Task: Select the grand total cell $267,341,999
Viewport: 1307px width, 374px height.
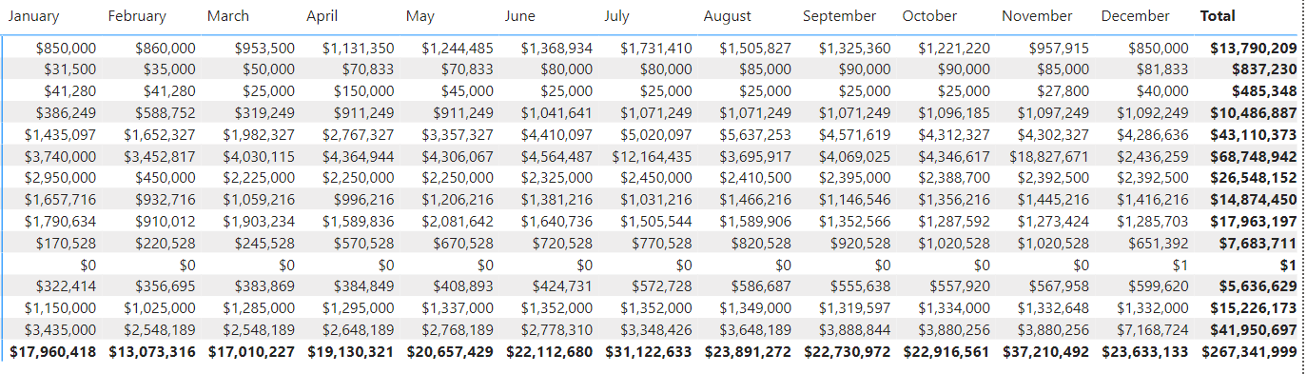Action: [x=1249, y=351]
